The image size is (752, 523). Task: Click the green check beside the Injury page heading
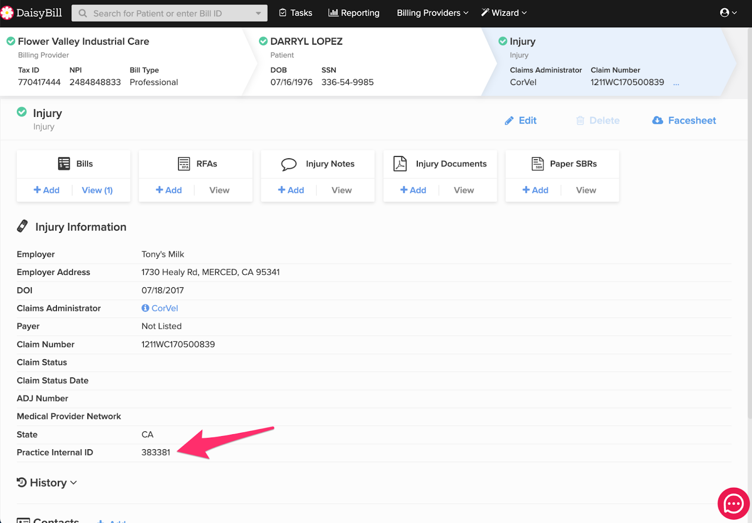point(22,112)
